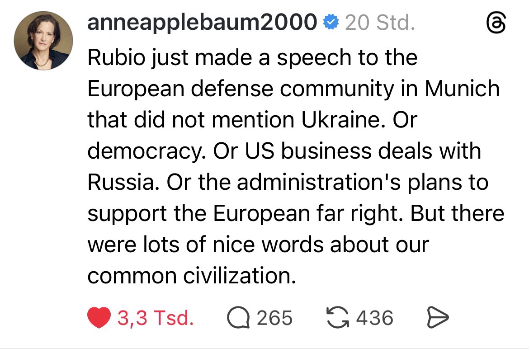The height and width of the screenshot is (353, 529).
Task: Click "European defense community" in the post text
Action: coord(240,89)
